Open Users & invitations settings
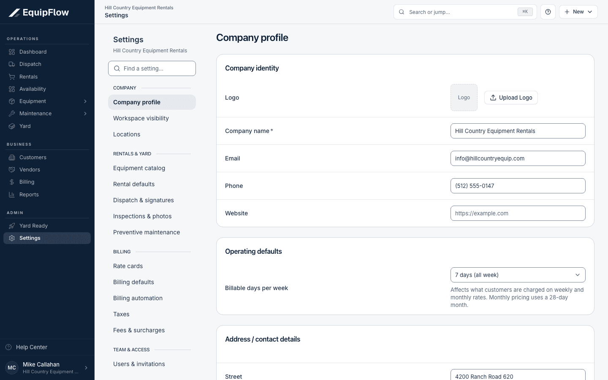608x380 pixels. 152,364
